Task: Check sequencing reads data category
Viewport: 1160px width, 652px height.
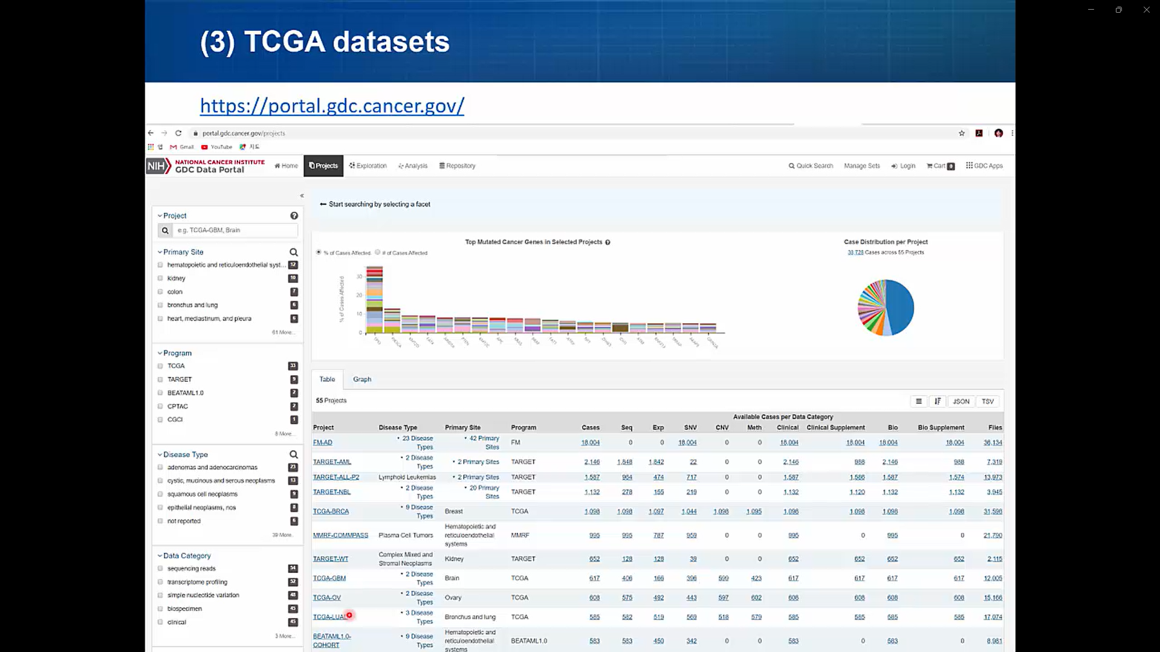Action: pyautogui.click(x=160, y=569)
